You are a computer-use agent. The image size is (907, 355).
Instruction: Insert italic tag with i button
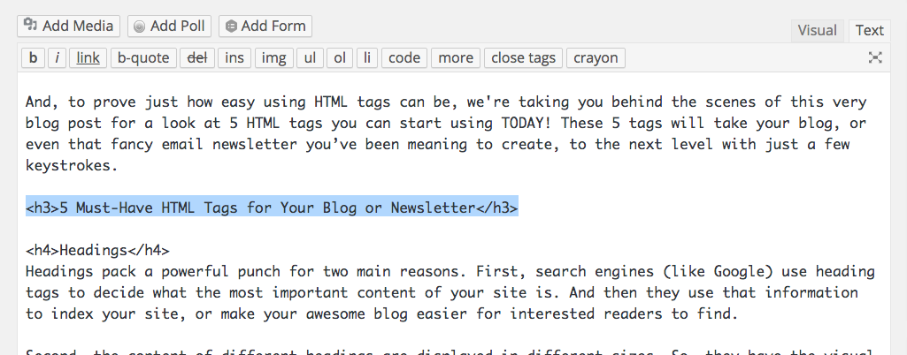coord(57,57)
